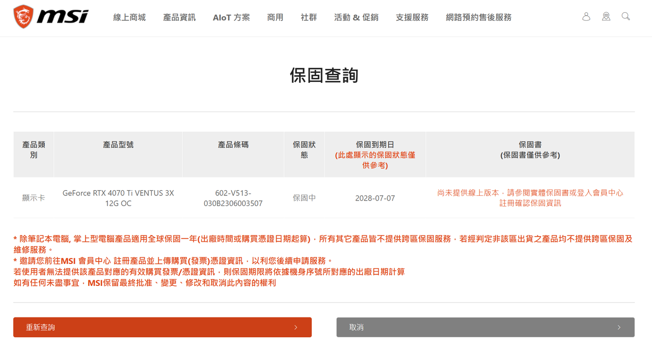Click the barcode 602-V513-030B2306003507 cell

tap(233, 198)
